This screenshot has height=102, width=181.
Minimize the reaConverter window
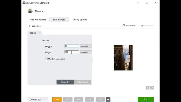[138, 3]
